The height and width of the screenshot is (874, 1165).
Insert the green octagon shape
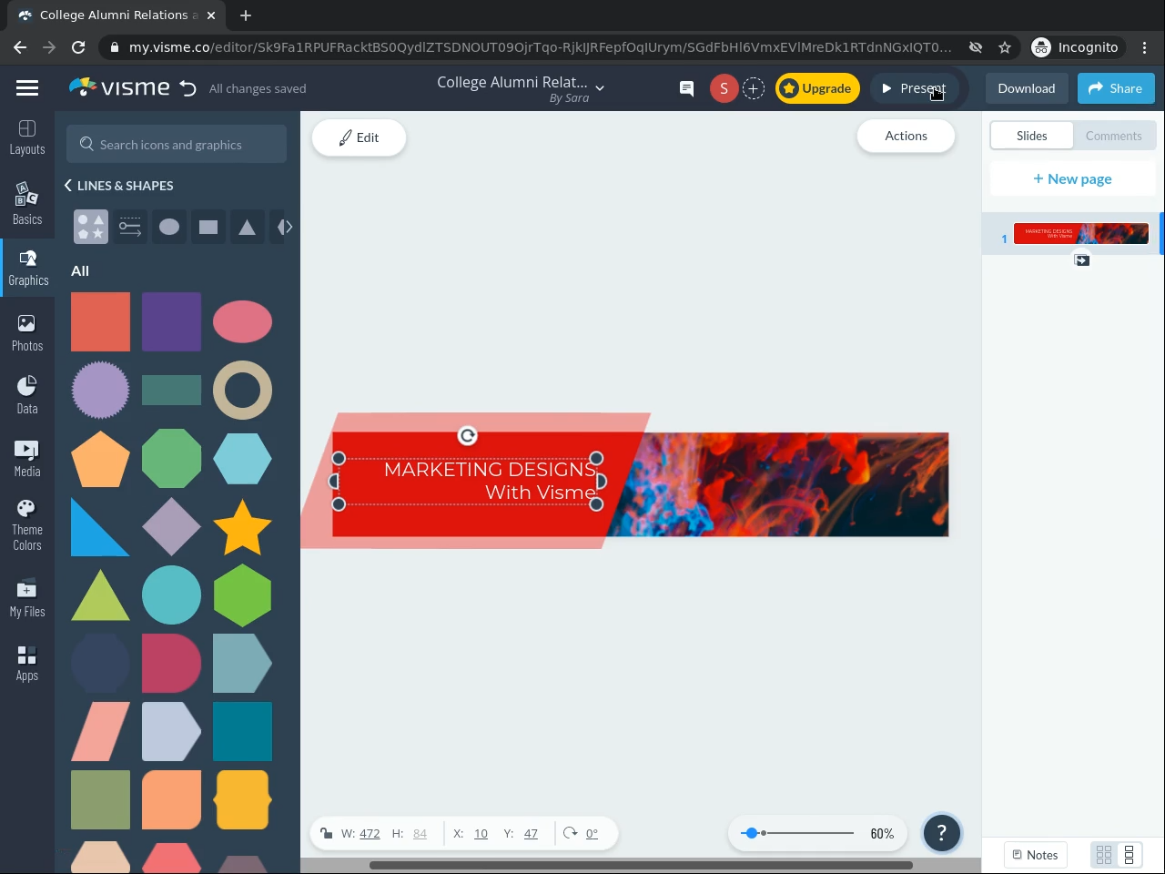pos(171,459)
